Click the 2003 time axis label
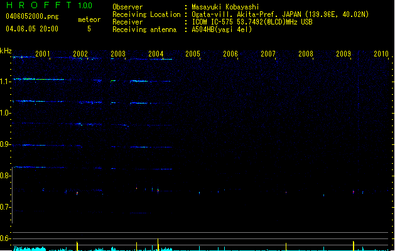The width and height of the screenshot is (395, 251). coord(118,53)
